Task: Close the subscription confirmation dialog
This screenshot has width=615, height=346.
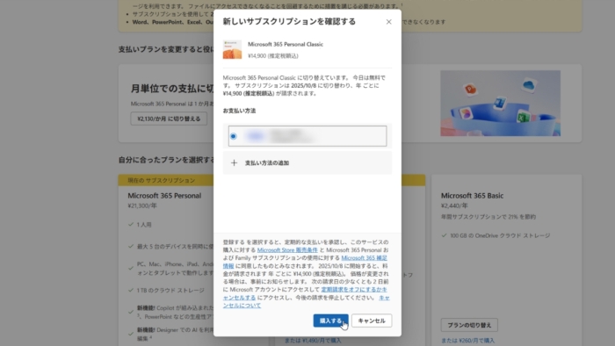Action: point(388,22)
